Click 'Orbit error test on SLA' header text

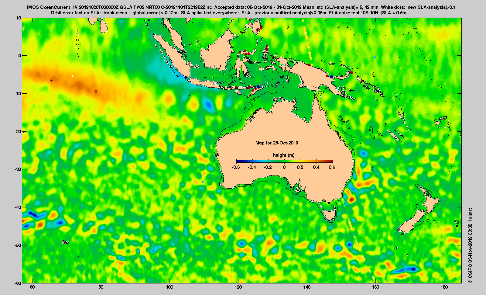click(x=76, y=13)
